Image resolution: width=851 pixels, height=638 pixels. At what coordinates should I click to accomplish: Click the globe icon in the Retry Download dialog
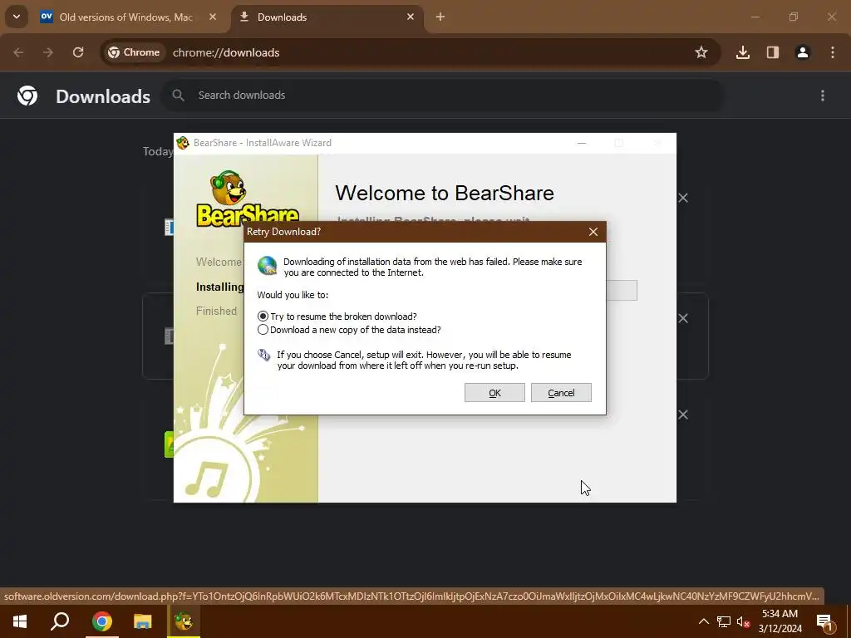tap(267, 266)
